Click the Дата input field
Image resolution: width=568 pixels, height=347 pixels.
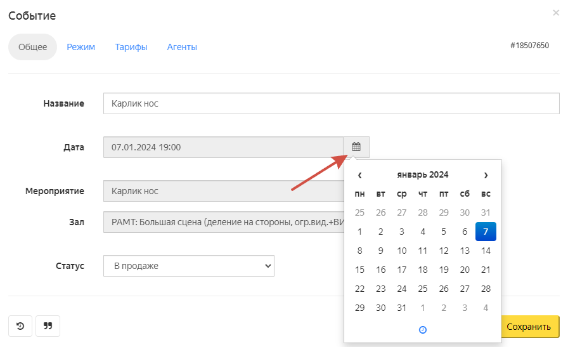tap(223, 147)
